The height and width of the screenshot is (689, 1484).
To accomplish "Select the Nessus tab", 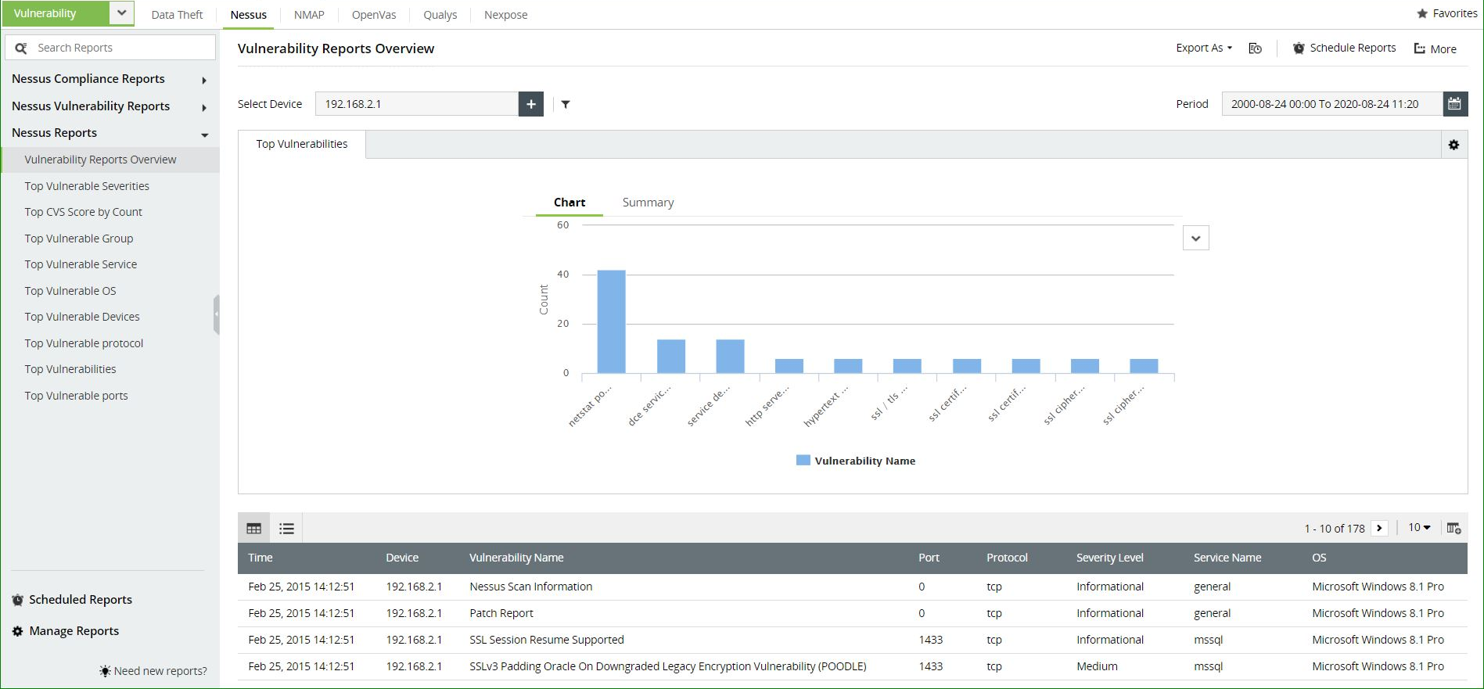I will pyautogui.click(x=249, y=15).
